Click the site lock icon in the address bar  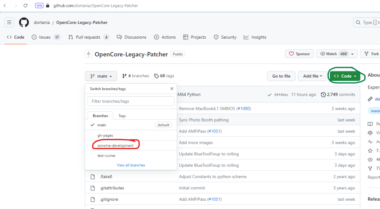[48, 6]
